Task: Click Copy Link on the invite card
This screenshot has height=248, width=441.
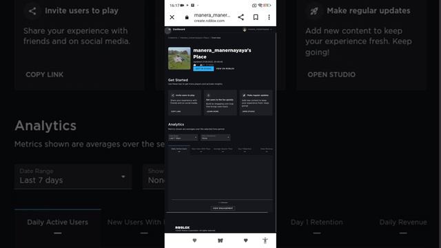Action: tap(176, 112)
